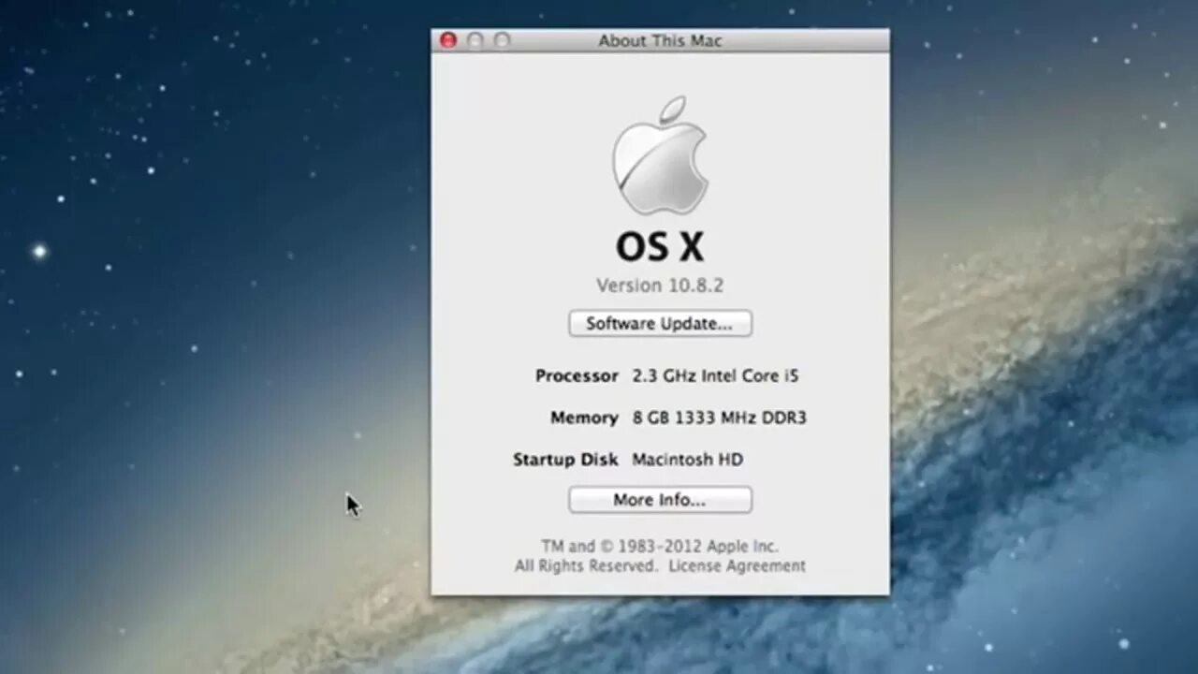
Task: Click the greyed-out zoom button in the title bar
Action: [503, 40]
